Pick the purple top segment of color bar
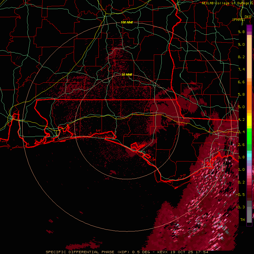Screen dimensions: 254x254 [249, 28]
